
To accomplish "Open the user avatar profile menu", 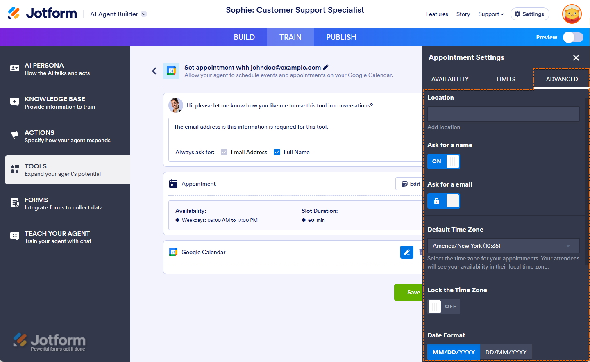I will [x=572, y=14].
